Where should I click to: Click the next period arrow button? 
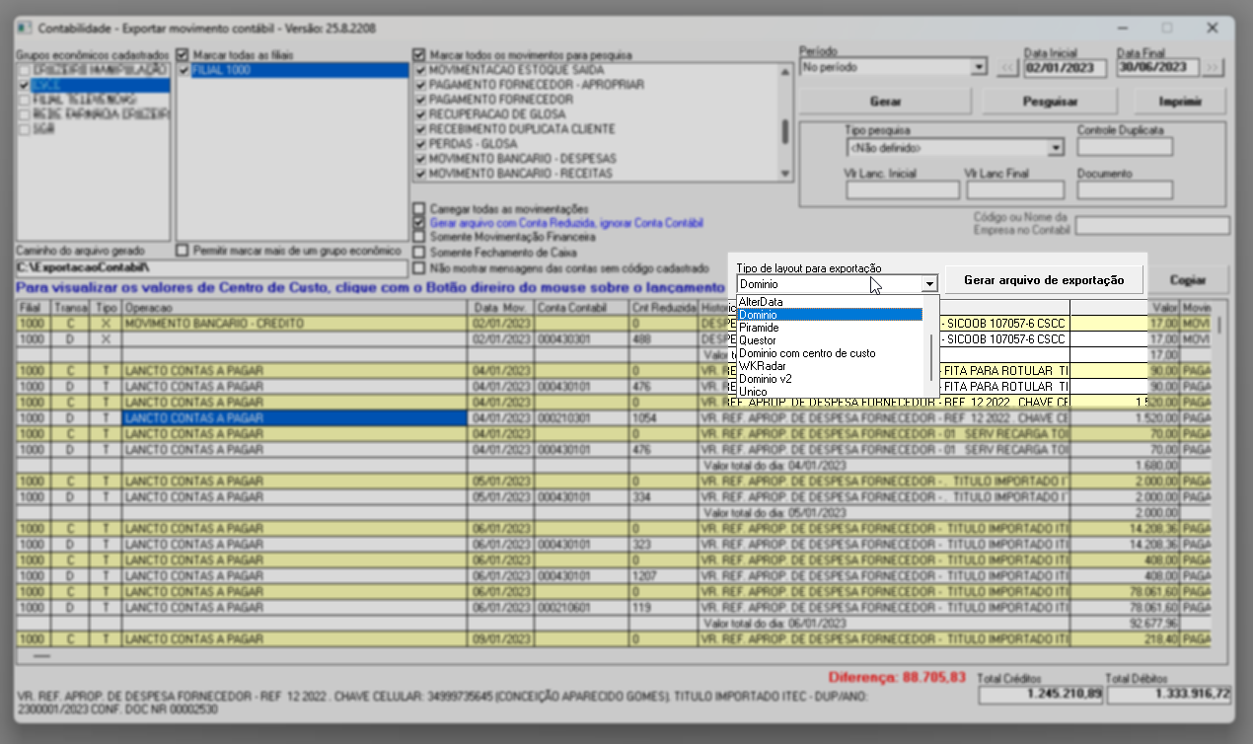coord(1213,68)
